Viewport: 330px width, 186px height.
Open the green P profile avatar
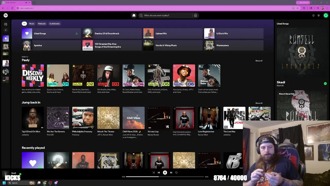click(x=326, y=16)
